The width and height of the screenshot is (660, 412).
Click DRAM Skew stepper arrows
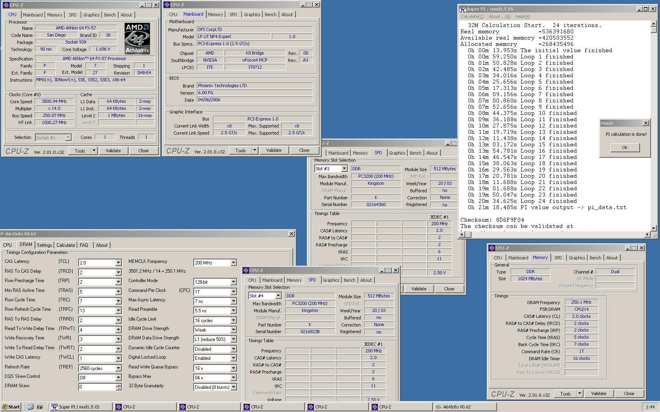pos(119,387)
